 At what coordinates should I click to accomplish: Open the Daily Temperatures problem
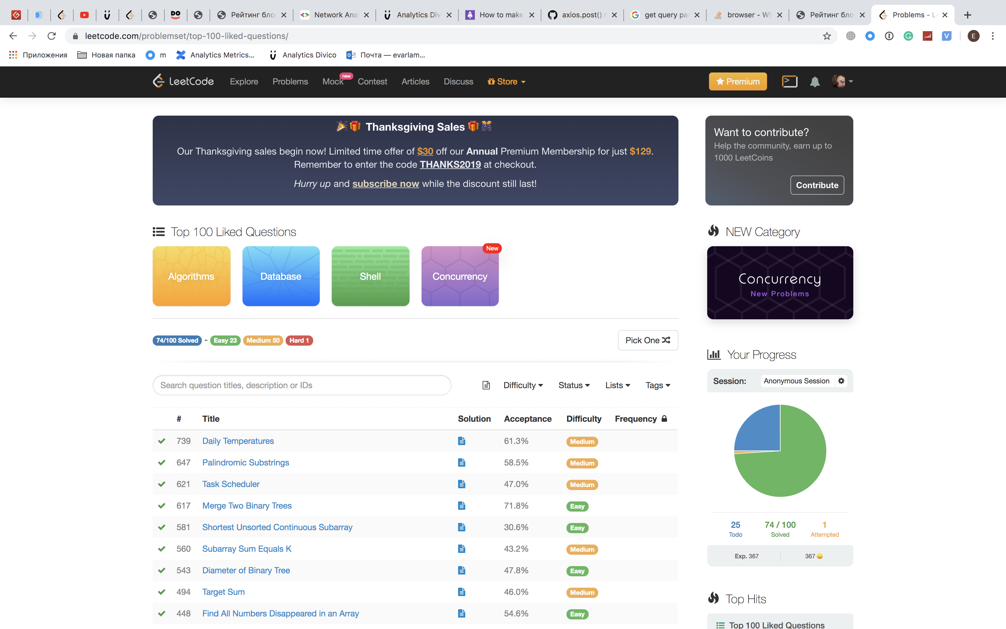point(238,441)
